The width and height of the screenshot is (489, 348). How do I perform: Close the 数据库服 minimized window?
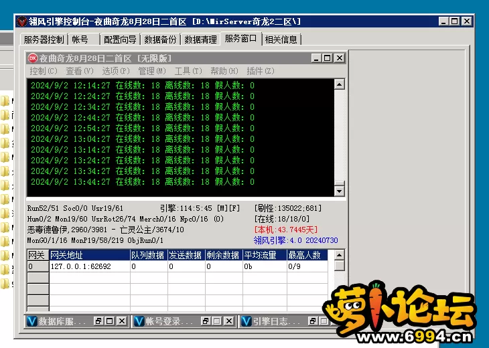122,321
